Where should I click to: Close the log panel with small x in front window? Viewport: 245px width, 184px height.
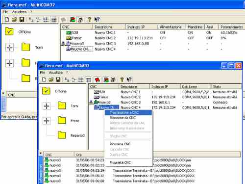pyautogui.click(x=41, y=153)
